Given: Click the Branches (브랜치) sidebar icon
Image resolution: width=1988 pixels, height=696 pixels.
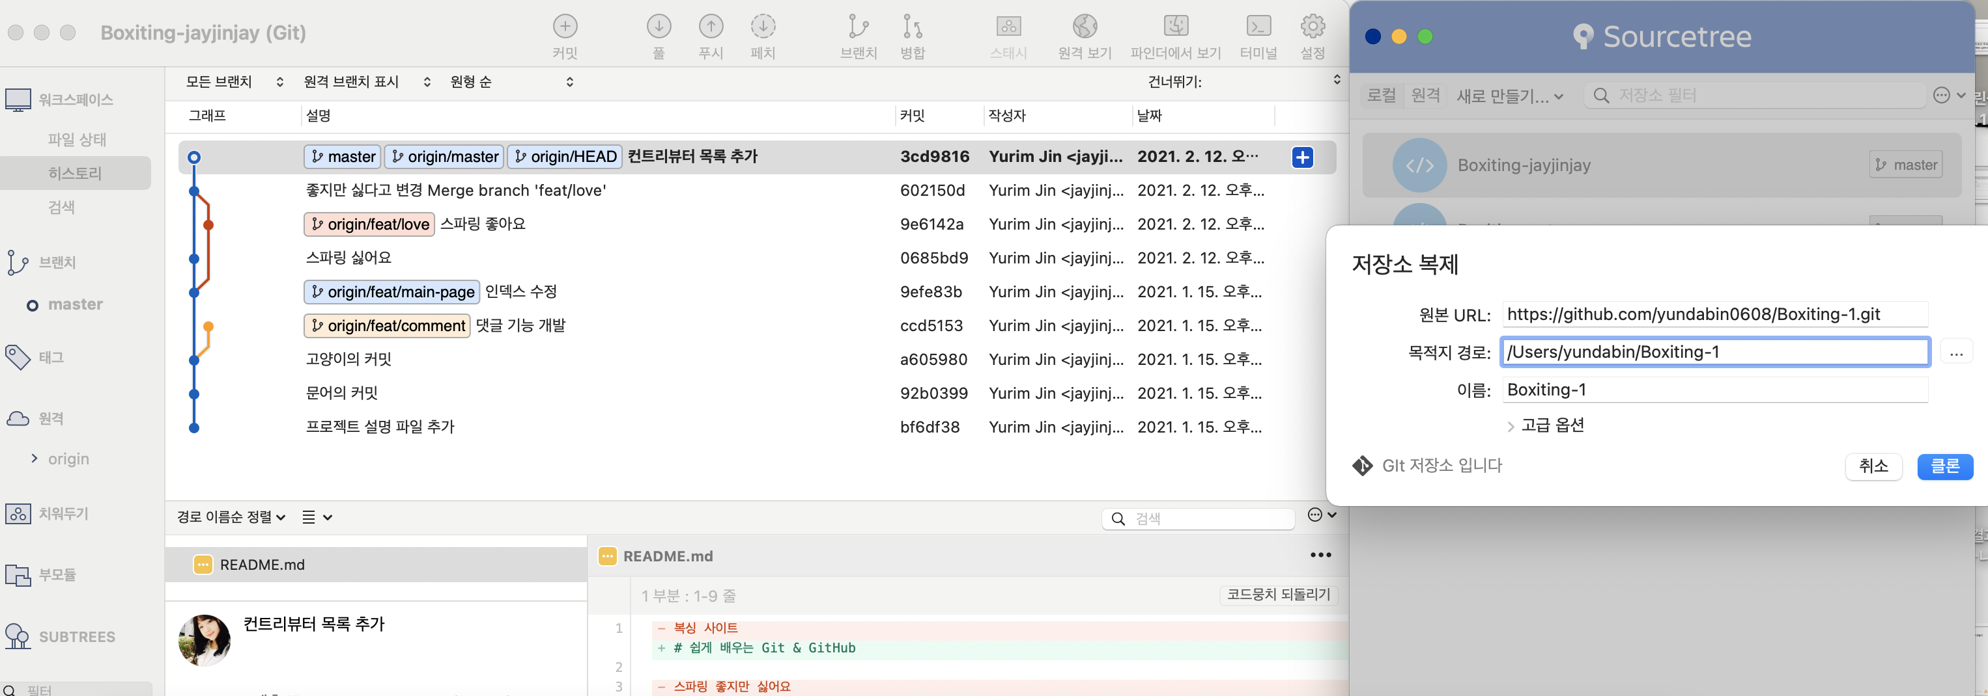Looking at the screenshot, I should click(18, 263).
